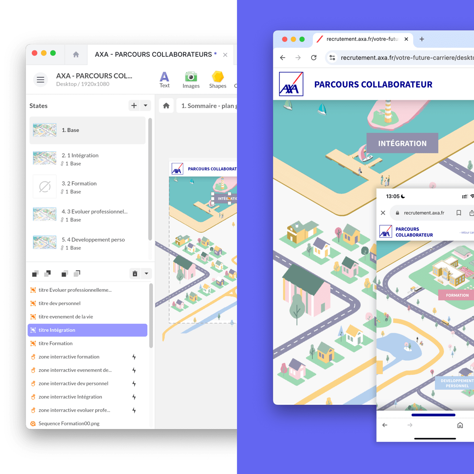474x474 pixels.
Task: Select the '3. 2 Formation' state
Action: pyautogui.click(x=87, y=187)
